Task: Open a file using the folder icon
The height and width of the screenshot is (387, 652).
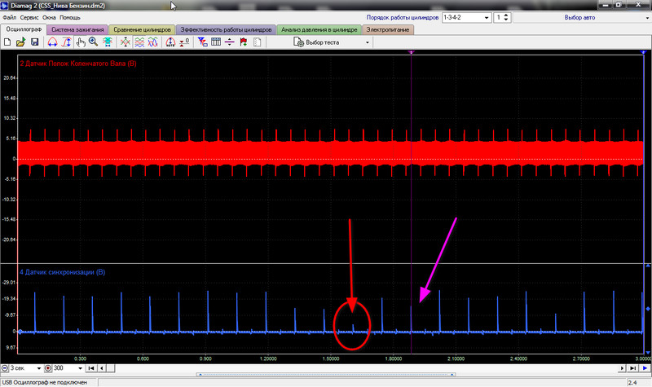Action: (x=21, y=42)
